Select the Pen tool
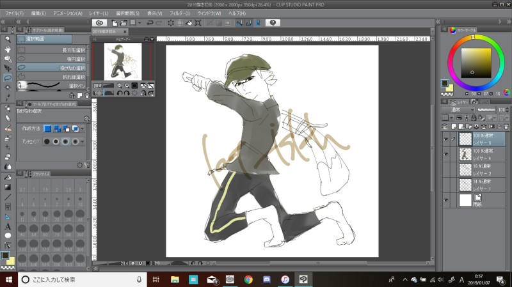The width and height of the screenshot is (512, 287). [8, 108]
